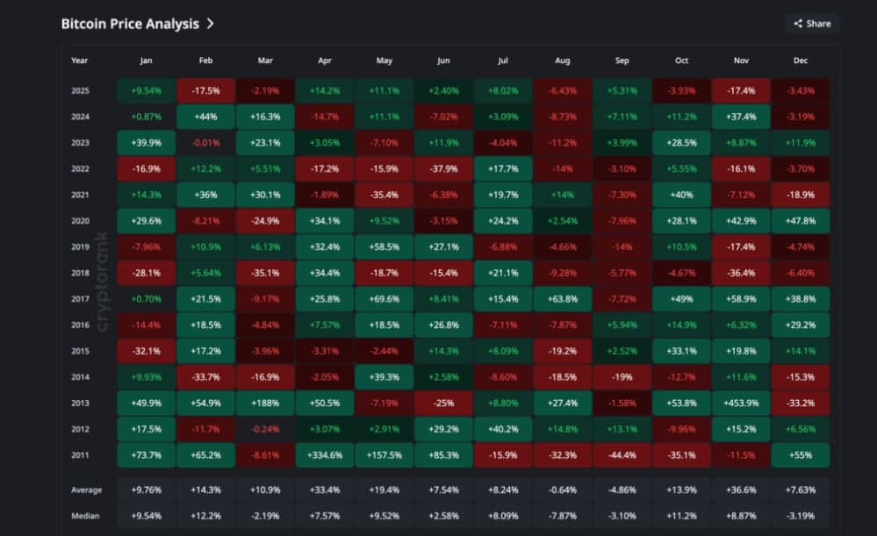Click the -17.5% cell for Feb 2025
This screenshot has width=877, height=536.
coord(205,90)
